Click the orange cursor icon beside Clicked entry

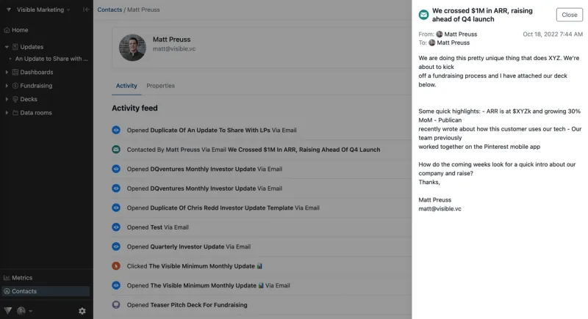tap(116, 266)
